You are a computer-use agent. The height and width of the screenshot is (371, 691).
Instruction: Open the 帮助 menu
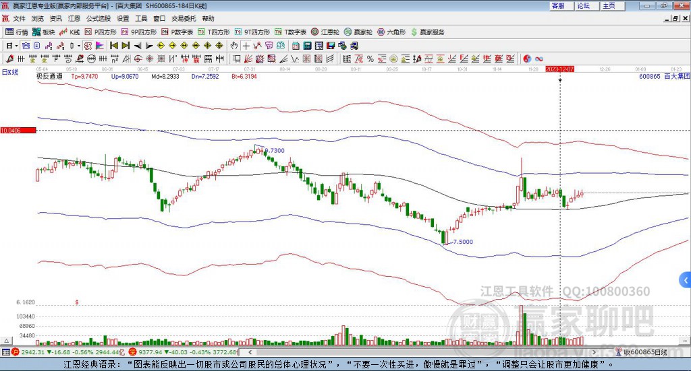click(208, 18)
